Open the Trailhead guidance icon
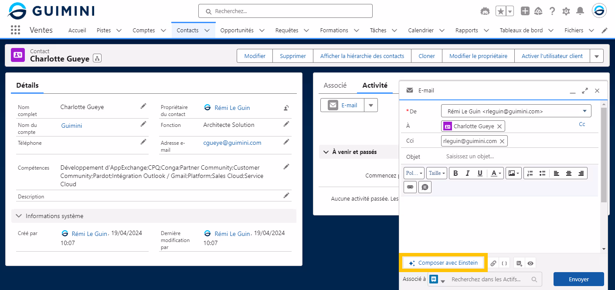Viewport: 615px width, 290px height. [x=538, y=11]
